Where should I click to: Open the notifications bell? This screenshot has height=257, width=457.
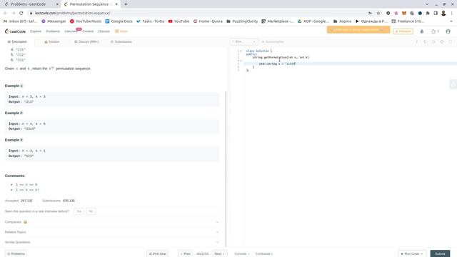point(422,31)
